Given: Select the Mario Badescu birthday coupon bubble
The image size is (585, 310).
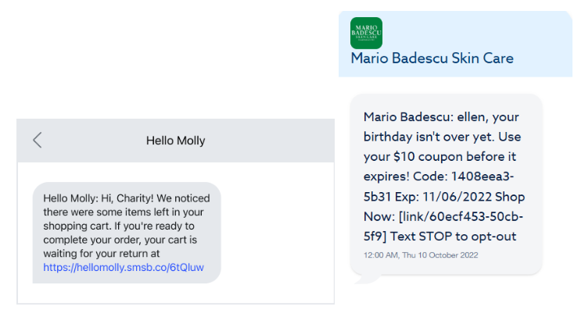Looking at the screenshot, I should pos(446,184).
